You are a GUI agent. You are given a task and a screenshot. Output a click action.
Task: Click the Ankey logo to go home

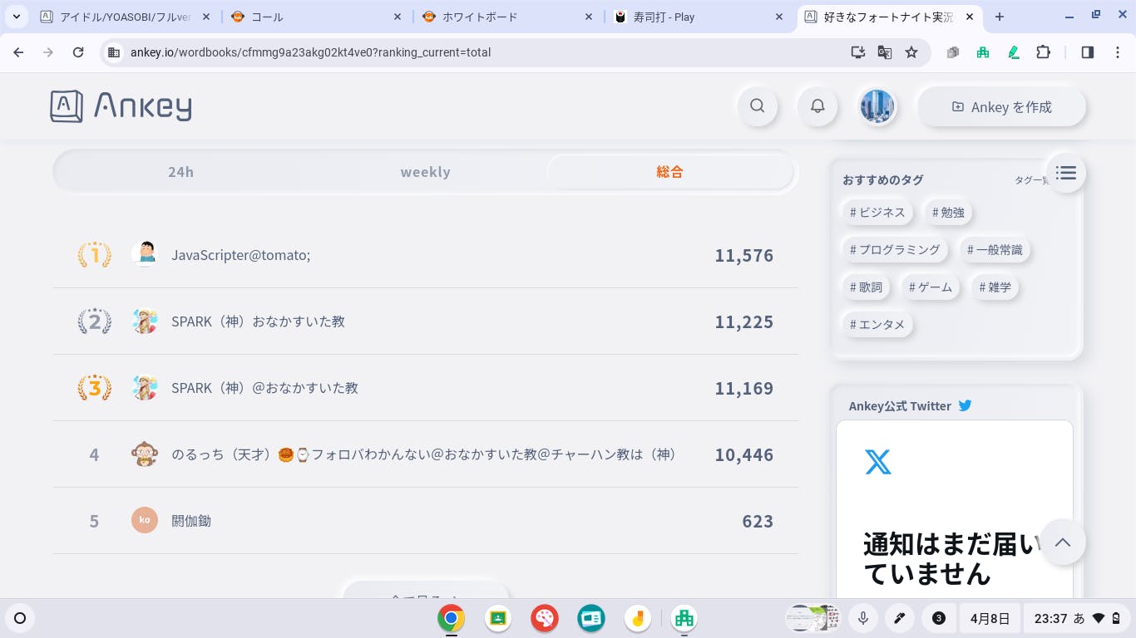(121, 106)
